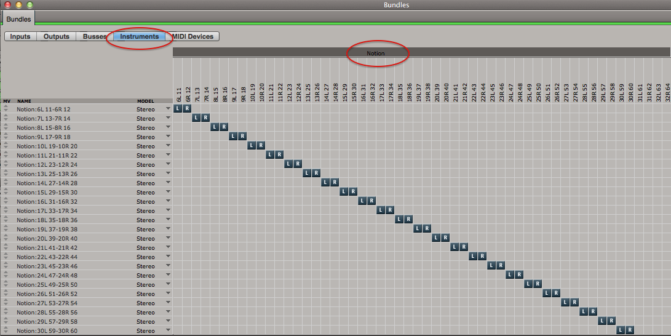Toggle L patch square in Notion:6L 11-6R 12 row
The height and width of the screenshot is (336, 671).
tap(178, 108)
